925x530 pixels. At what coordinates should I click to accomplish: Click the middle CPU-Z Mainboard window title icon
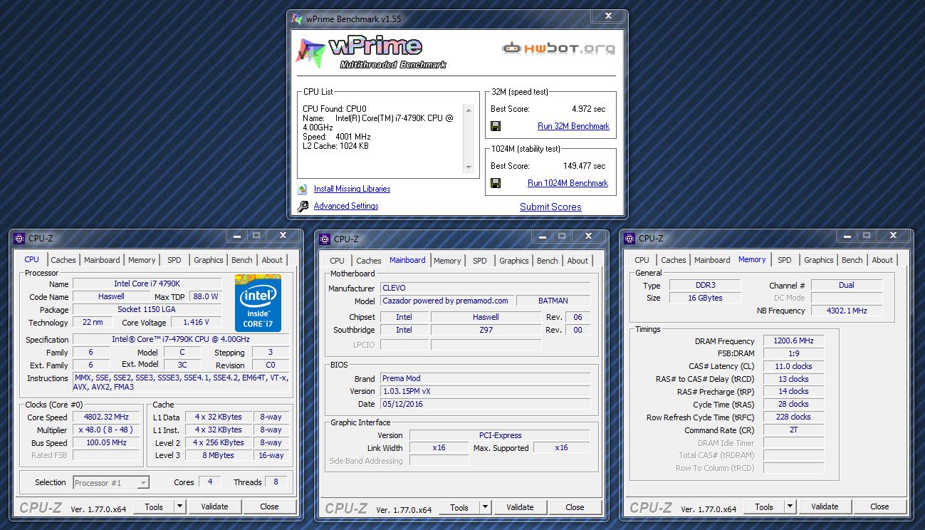coord(324,239)
